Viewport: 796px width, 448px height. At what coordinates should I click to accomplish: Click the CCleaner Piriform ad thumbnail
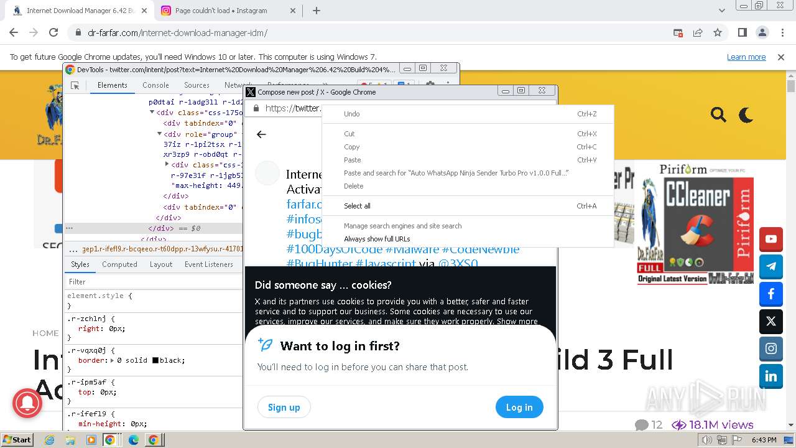pos(695,224)
